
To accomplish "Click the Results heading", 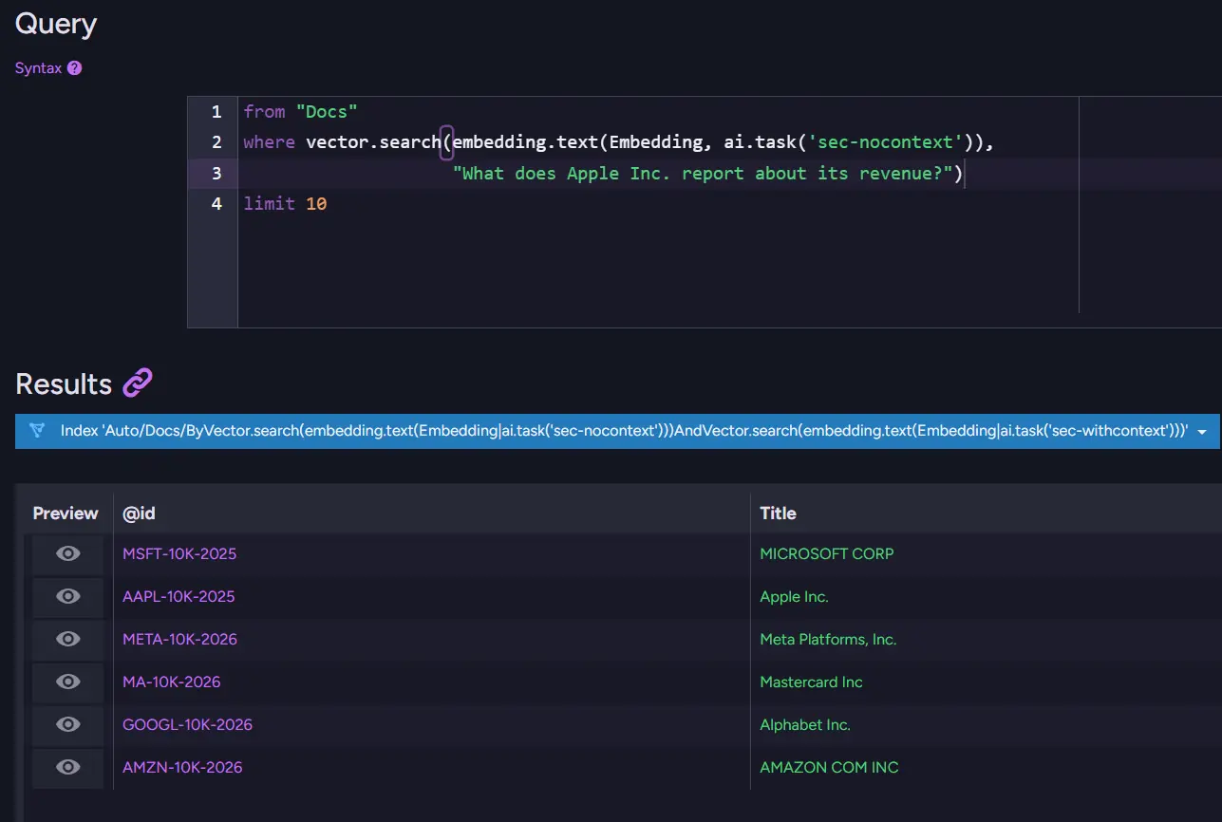I will coord(64,383).
